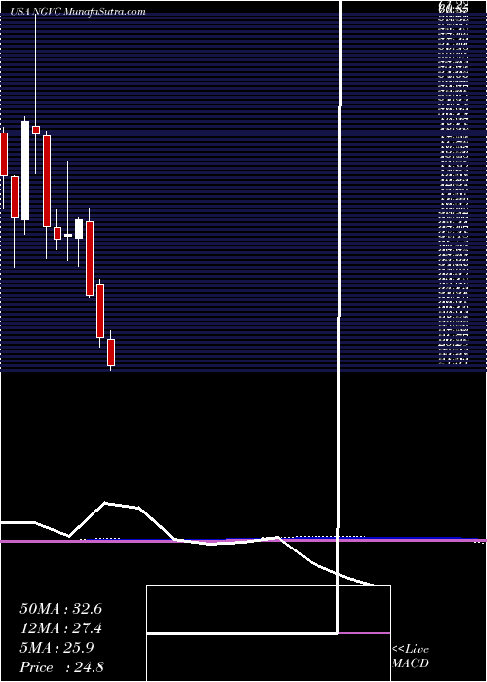The width and height of the screenshot is (487, 682).
Task: Click the '12MA : 27.4' value
Action: [60, 629]
